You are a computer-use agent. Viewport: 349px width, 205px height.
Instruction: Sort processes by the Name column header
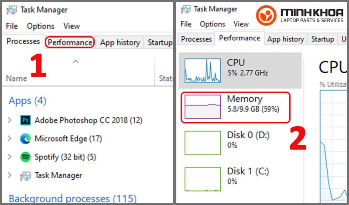[x=17, y=79]
